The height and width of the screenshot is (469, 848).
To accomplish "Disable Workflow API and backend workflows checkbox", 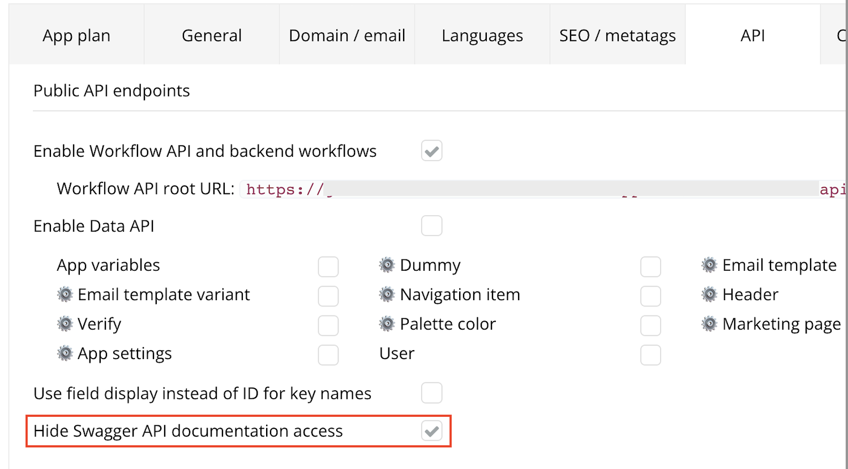I will click(431, 151).
